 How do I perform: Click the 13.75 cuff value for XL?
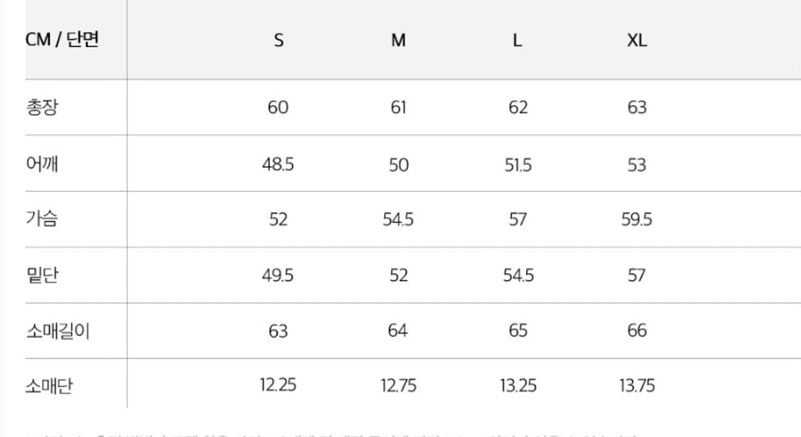coord(637,386)
